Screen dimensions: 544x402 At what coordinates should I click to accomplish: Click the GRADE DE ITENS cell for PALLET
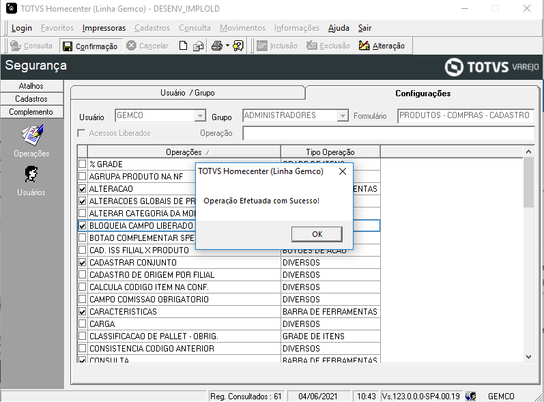click(330, 336)
